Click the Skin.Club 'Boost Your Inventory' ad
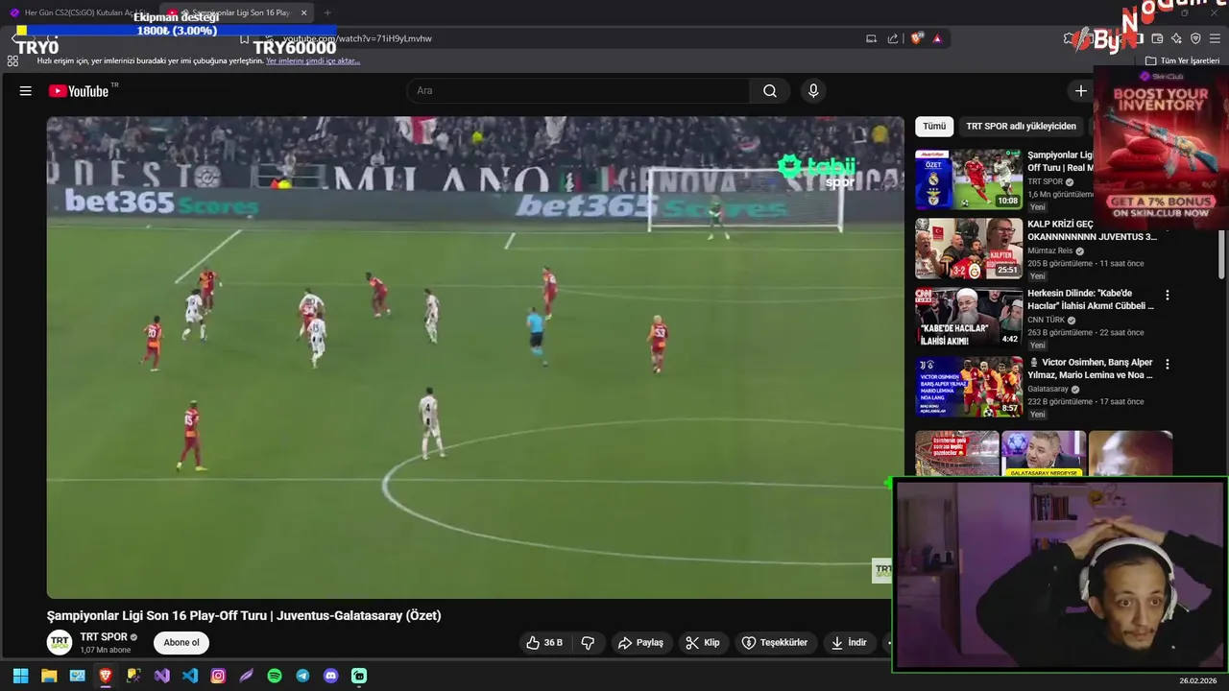This screenshot has width=1229, height=691. coord(1161,147)
